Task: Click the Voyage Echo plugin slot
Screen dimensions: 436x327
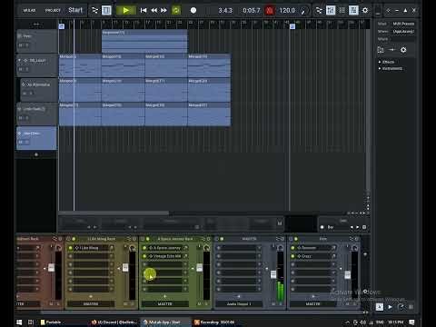Action: 167,256
